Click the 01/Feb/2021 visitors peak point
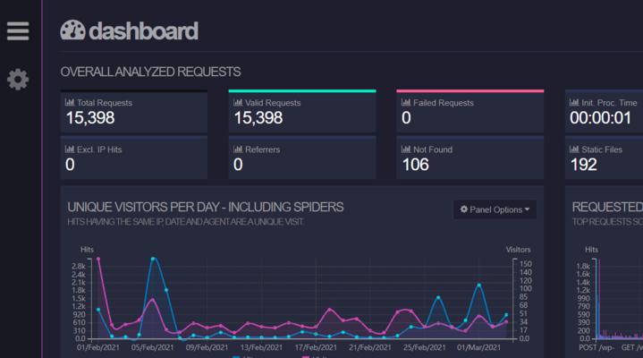The width and height of the screenshot is (643, 358). [98, 260]
